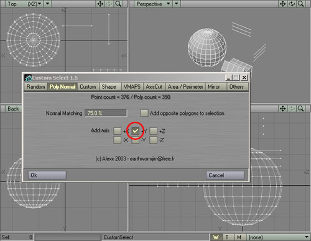This screenshot has height=241, width=311.
Task: Open the Custom tab
Action: coord(88,87)
